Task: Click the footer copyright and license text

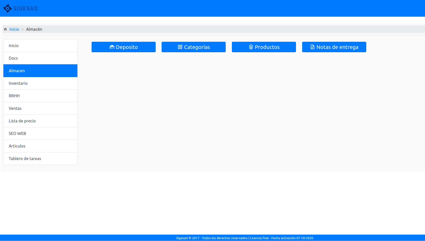Action: coord(245,238)
